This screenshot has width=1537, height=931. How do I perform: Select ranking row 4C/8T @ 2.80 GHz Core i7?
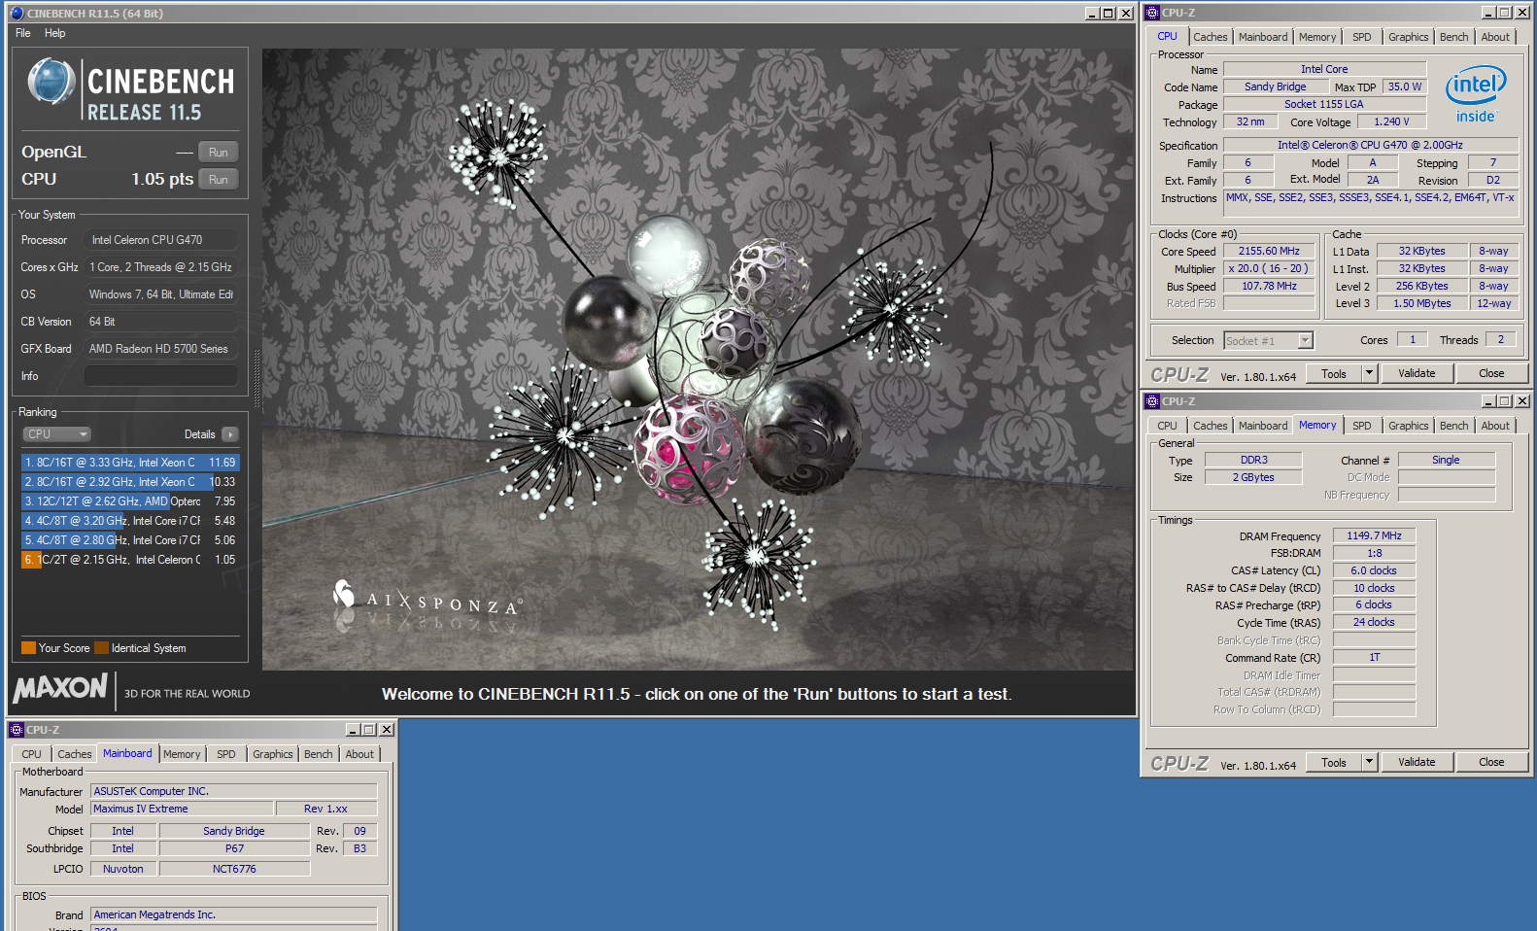[x=130, y=540]
